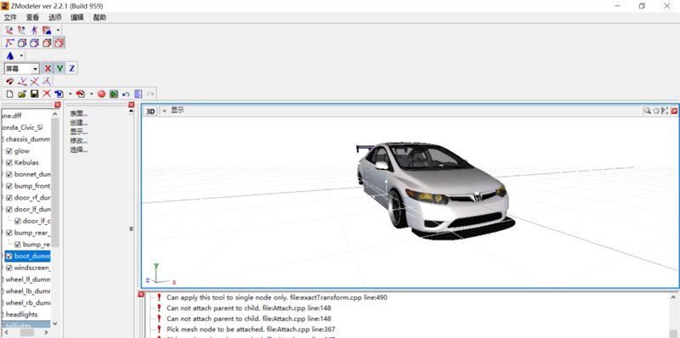Click the 选择... command entry
The image size is (680, 338).
click(x=79, y=150)
